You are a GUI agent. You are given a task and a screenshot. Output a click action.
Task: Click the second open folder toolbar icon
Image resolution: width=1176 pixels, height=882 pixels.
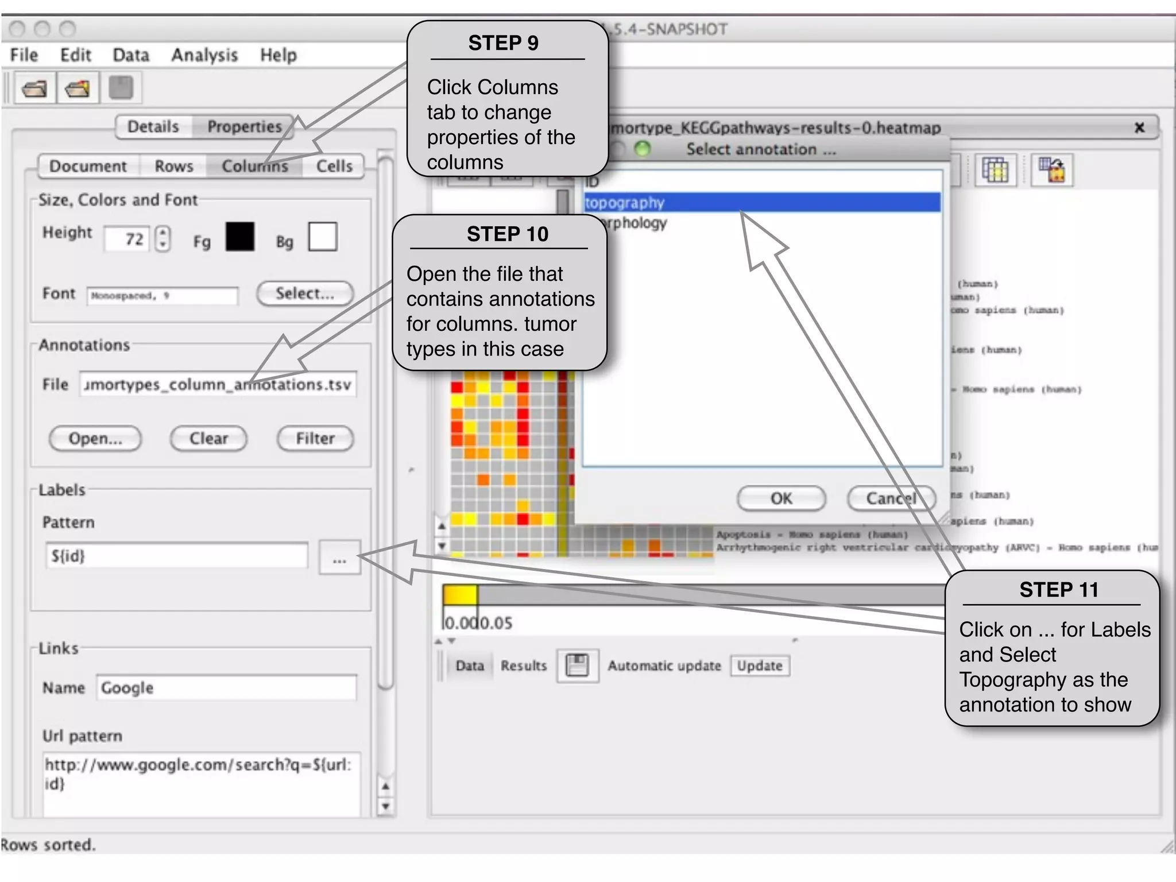[78, 88]
